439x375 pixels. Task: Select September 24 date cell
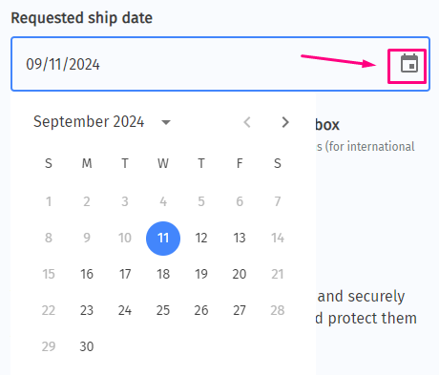(x=125, y=310)
